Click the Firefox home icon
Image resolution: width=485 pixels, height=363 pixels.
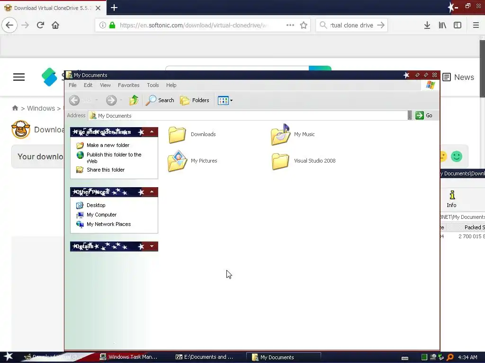click(55, 26)
